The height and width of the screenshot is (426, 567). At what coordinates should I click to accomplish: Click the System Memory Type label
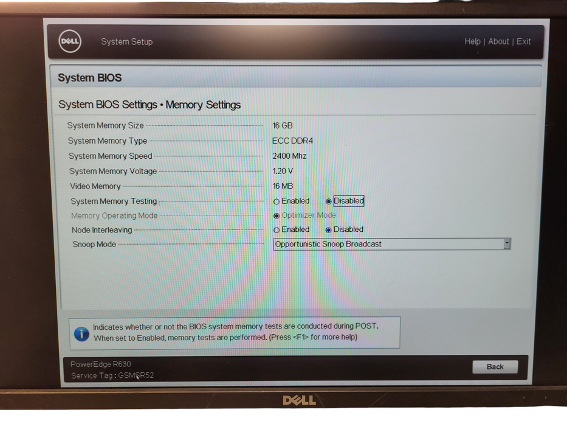(108, 141)
